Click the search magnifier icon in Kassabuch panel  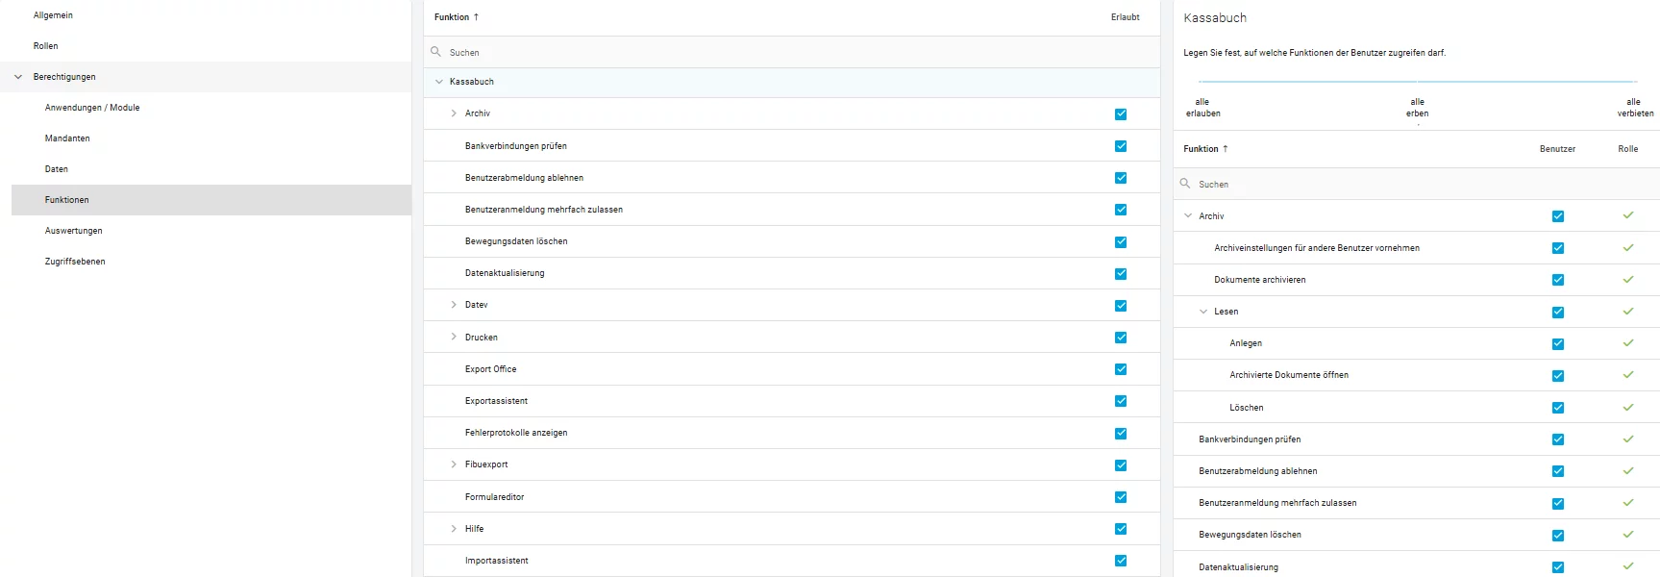click(x=1185, y=184)
